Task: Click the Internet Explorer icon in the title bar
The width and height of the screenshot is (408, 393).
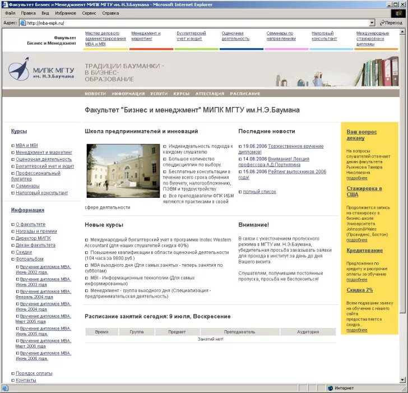Action: coord(4,4)
